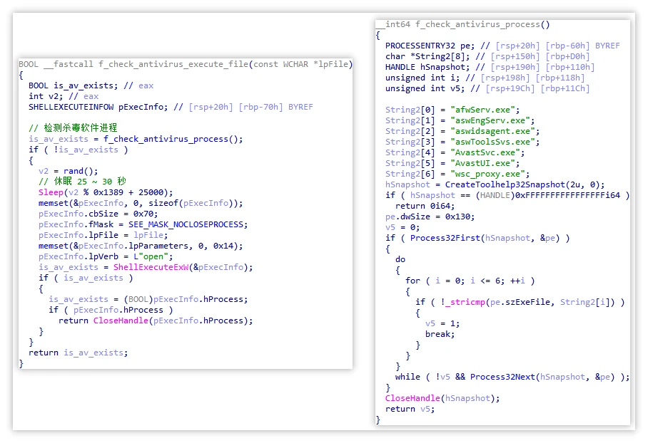Click 'return v5;' line
This screenshot has height=443, width=648.
410,410
